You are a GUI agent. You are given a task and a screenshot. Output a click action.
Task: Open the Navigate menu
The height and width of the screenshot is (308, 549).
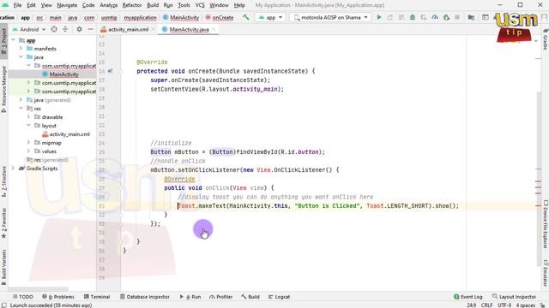click(x=67, y=5)
